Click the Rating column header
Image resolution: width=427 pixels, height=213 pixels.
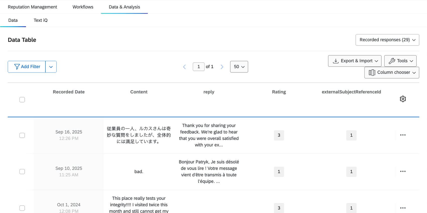279,92
